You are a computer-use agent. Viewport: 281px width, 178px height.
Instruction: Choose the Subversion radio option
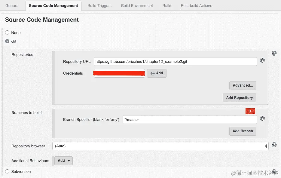tap(7, 171)
